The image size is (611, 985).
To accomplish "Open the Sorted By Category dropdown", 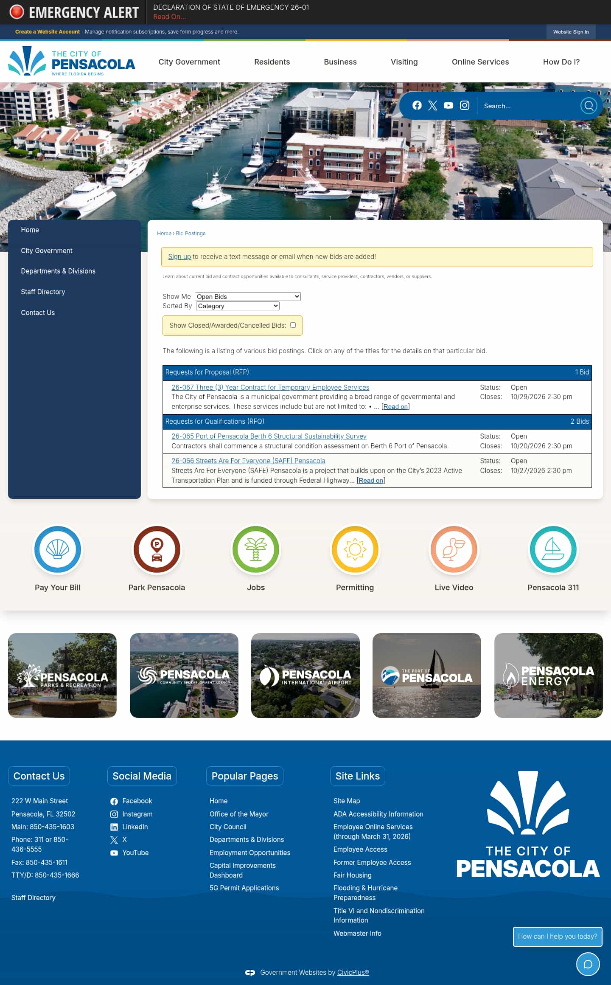I will (x=238, y=306).
